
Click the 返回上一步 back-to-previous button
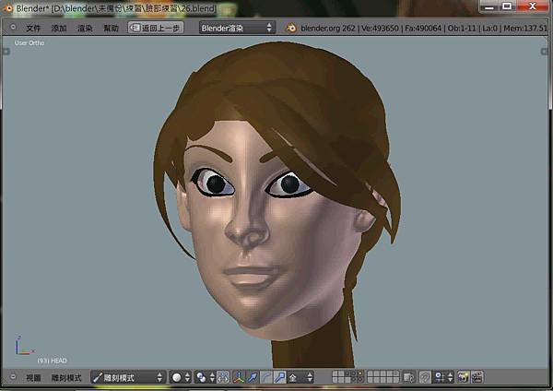point(156,28)
